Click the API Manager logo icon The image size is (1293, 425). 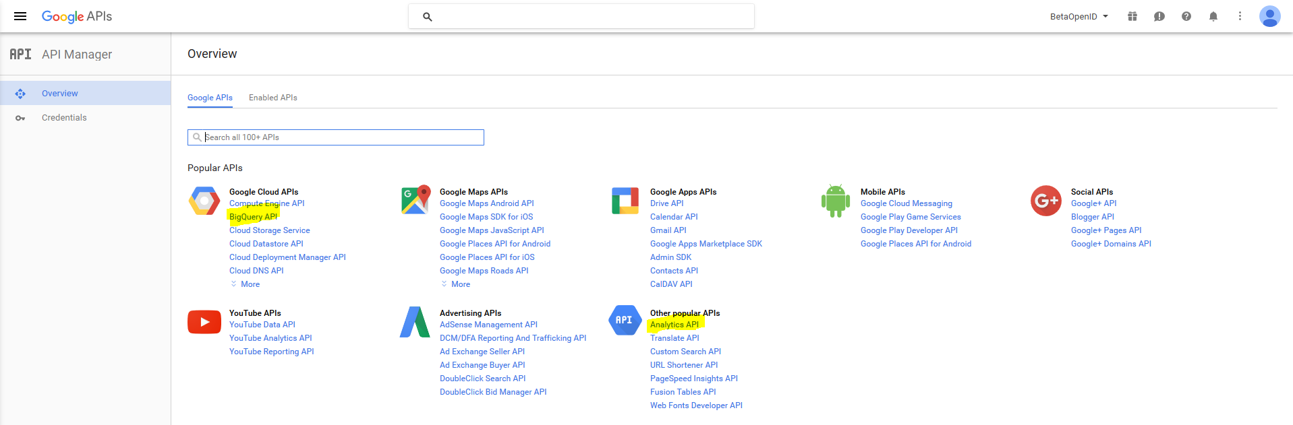(x=20, y=54)
